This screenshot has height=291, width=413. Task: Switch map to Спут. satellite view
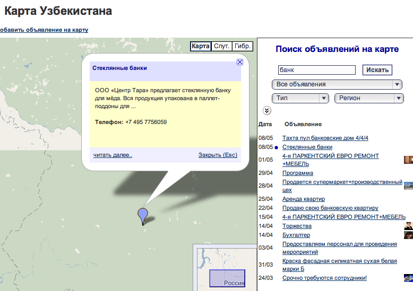[221, 47]
